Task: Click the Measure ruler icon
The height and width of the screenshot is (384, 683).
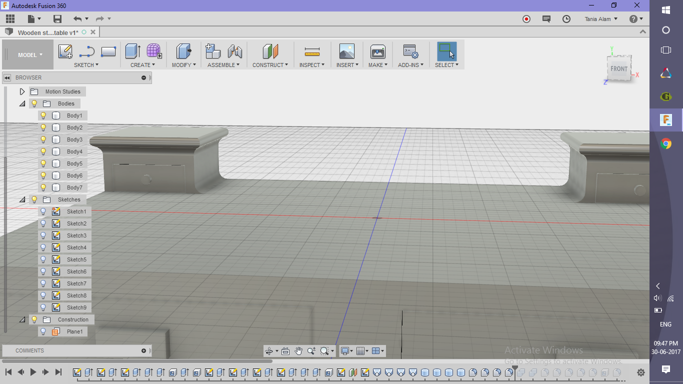Action: tap(312, 51)
